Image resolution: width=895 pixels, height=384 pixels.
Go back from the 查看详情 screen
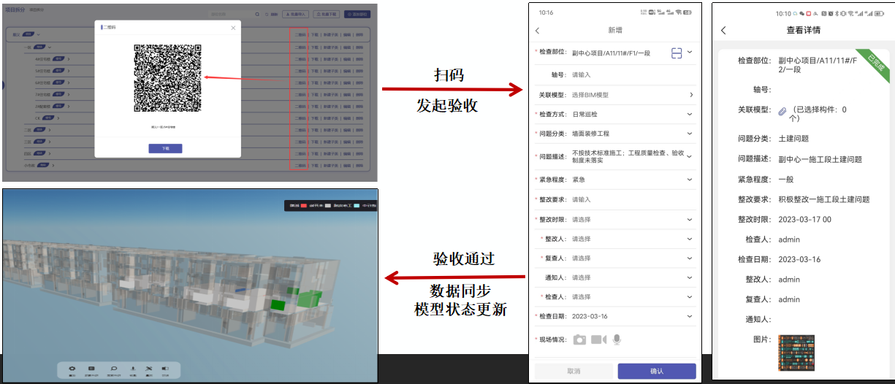723,31
